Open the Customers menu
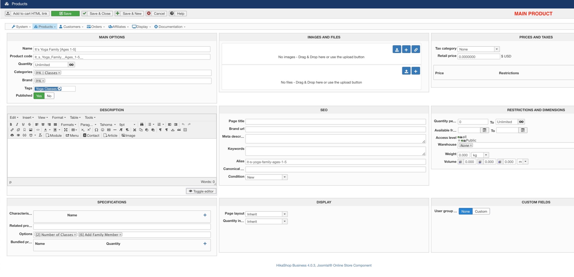 coord(71,27)
